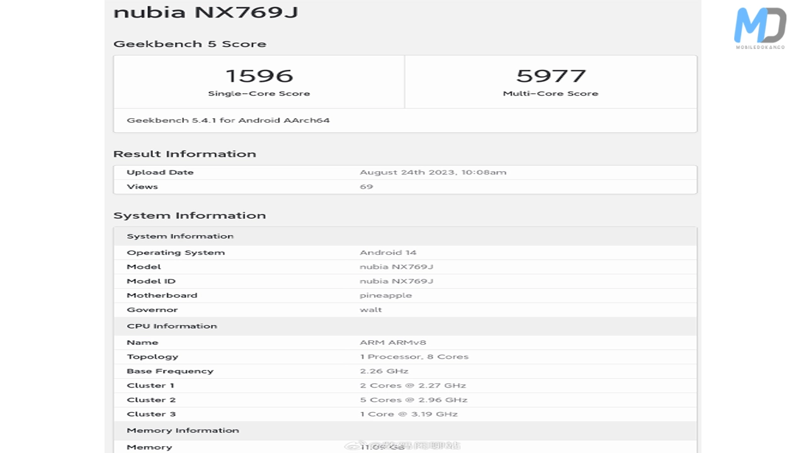806x453 pixels.
Task: Click the Views count value 69
Action: point(366,187)
